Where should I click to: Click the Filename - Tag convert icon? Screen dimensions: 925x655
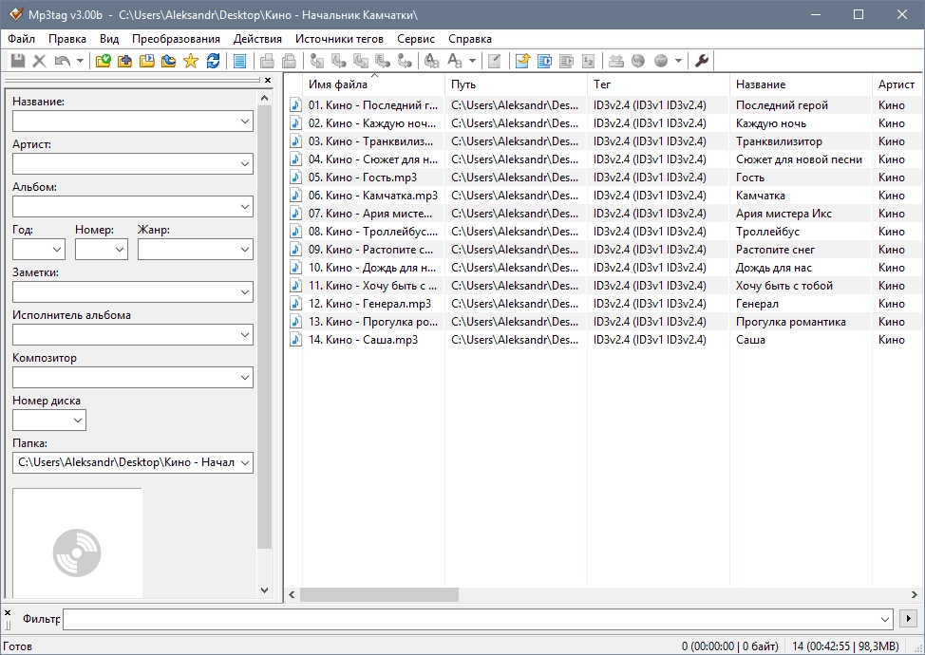click(x=339, y=61)
